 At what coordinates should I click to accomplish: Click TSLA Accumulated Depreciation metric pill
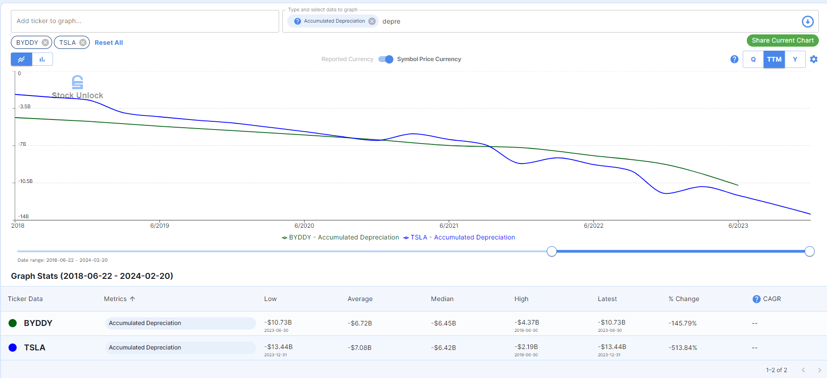181,348
